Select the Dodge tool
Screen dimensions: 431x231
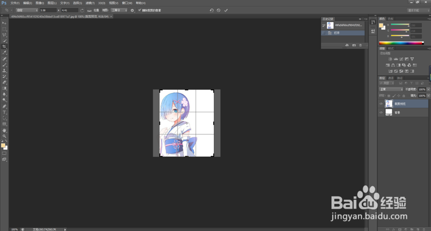(4, 100)
